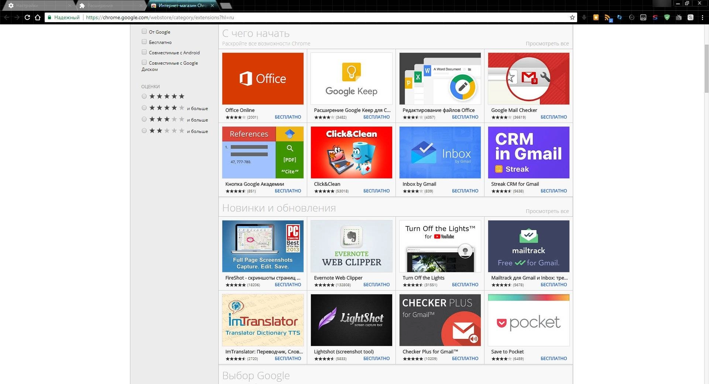Open the Evernote Web Clipper tile image
This screenshot has width=709, height=384.
click(x=352, y=246)
